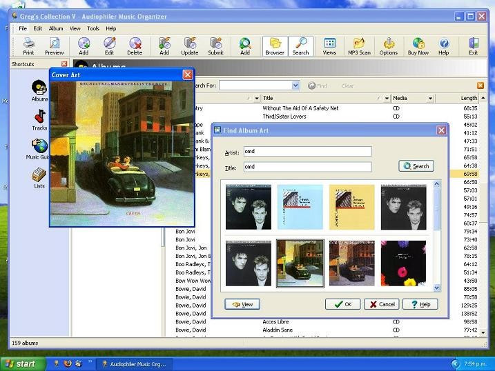Click the Exit toolbar icon
Screen dimensions: 495x371
[473, 46]
